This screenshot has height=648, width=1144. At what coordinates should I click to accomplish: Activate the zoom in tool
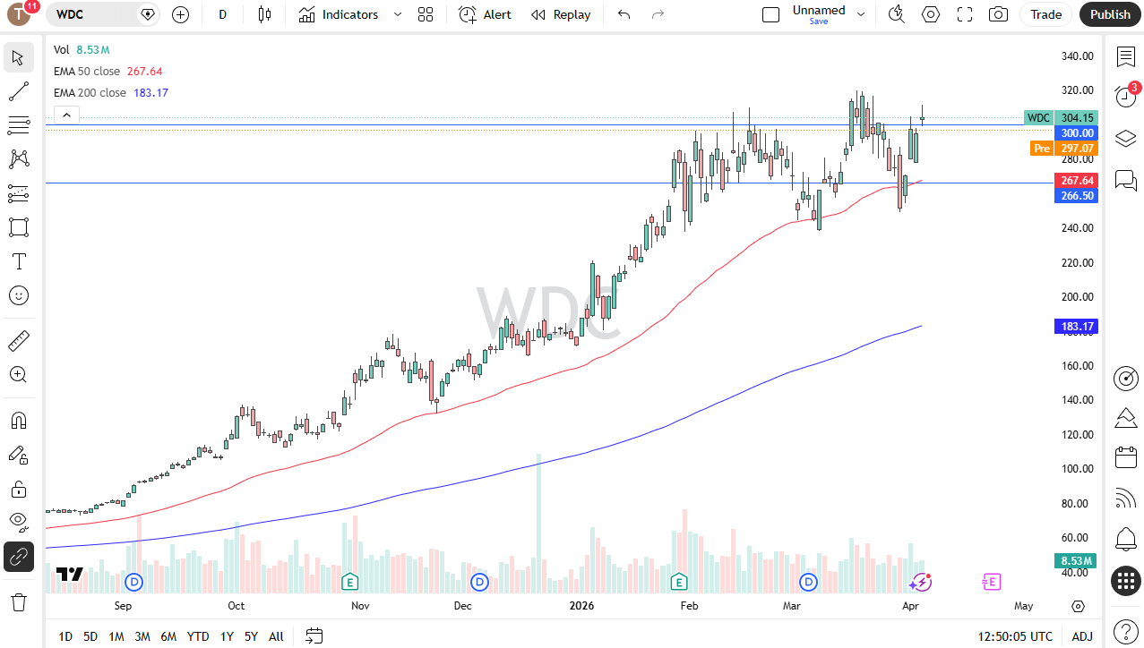(19, 375)
